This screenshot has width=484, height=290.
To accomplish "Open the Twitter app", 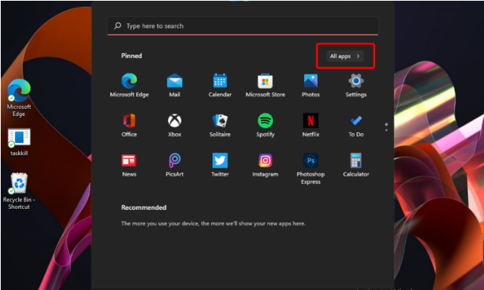I will pyautogui.click(x=220, y=165).
